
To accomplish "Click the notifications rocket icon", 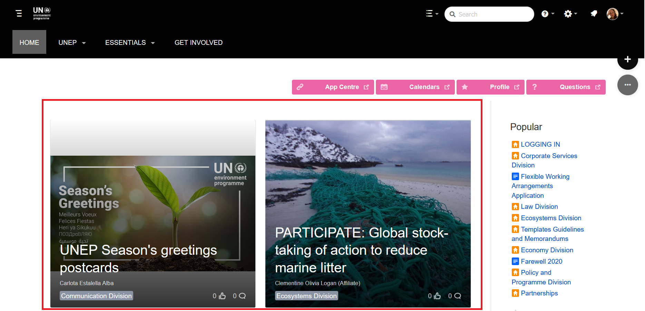I will 594,14.
